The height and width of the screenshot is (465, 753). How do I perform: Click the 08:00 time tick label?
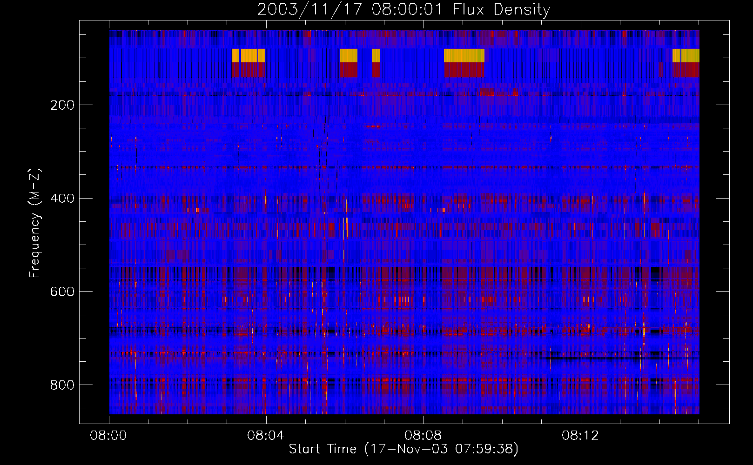click(108, 436)
